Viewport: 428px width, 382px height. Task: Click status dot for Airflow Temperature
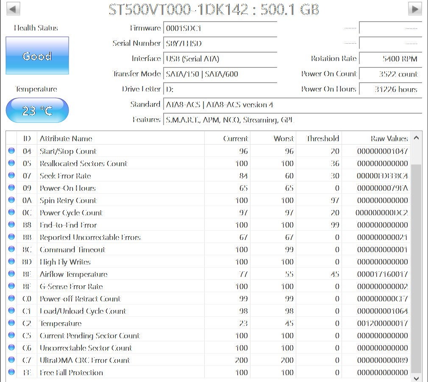[x=11, y=273]
